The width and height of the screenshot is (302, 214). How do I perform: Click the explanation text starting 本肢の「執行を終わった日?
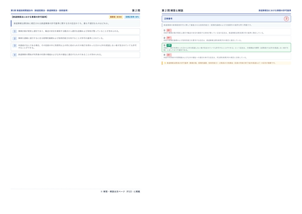click(x=226, y=49)
